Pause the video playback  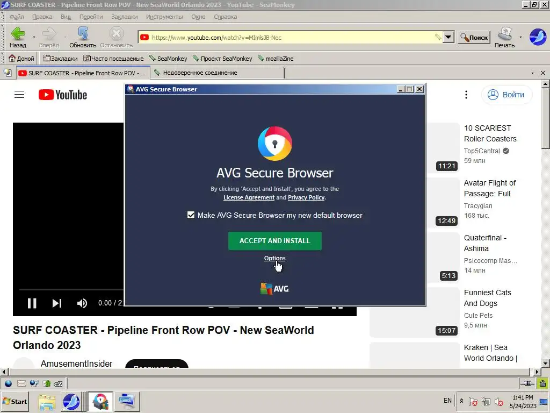point(32,303)
